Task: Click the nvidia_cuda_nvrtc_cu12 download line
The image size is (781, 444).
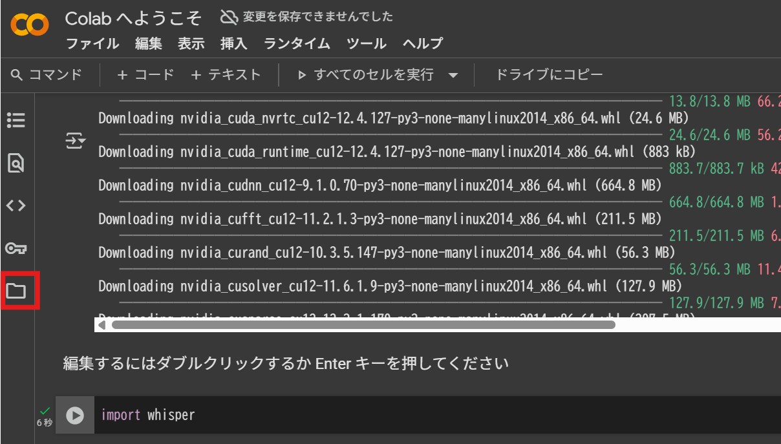Action: coord(394,118)
